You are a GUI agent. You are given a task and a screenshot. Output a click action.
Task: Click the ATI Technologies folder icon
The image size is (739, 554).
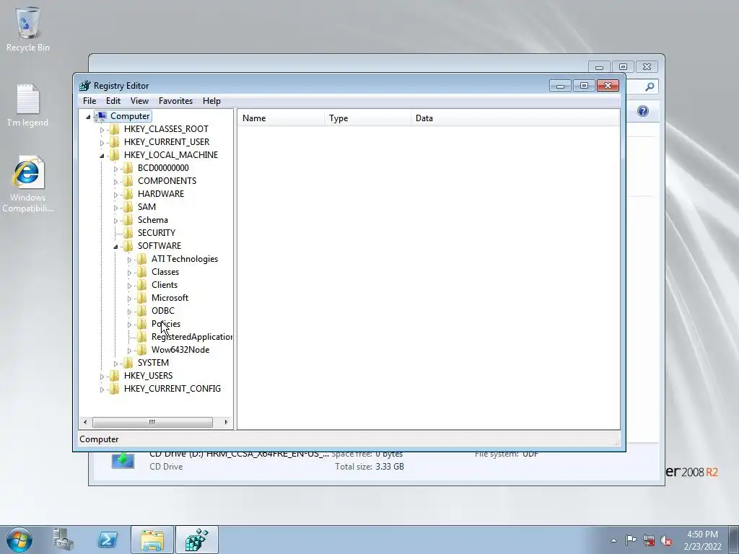point(142,259)
